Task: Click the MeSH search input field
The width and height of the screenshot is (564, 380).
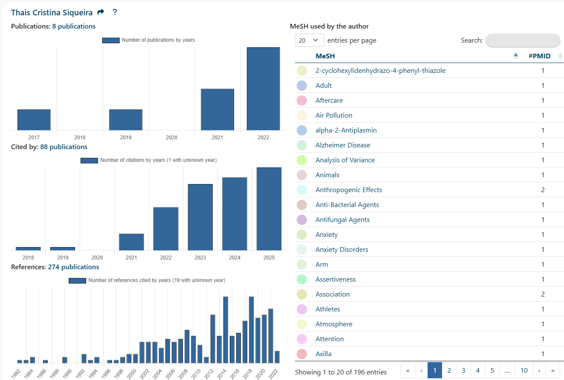Action: tap(523, 40)
